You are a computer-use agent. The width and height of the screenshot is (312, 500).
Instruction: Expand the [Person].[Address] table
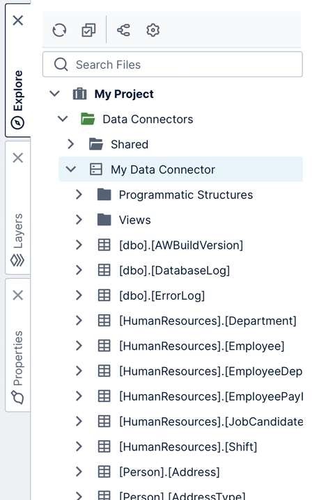(79, 471)
